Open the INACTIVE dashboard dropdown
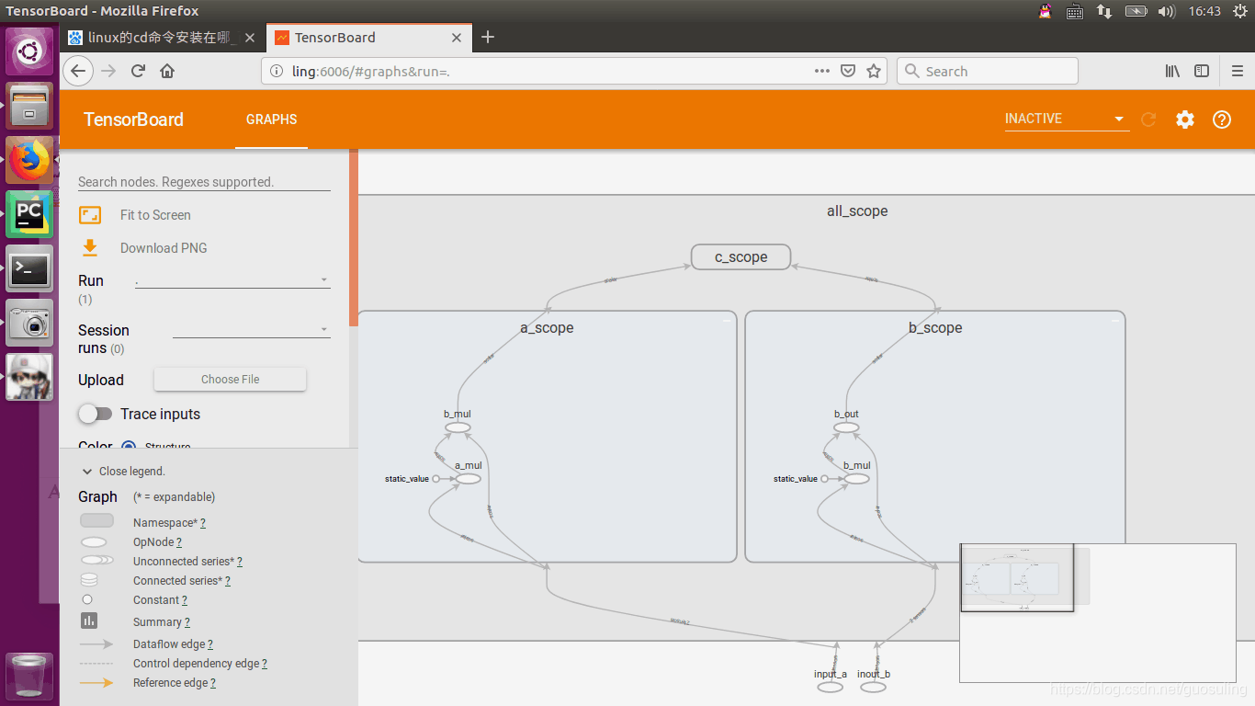The image size is (1255, 706). pos(1066,119)
